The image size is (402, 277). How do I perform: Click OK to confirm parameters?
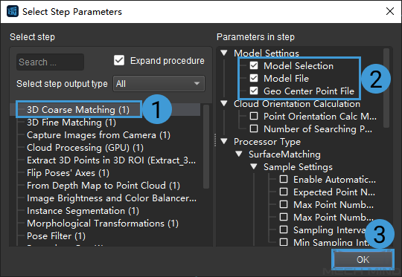click(x=363, y=260)
